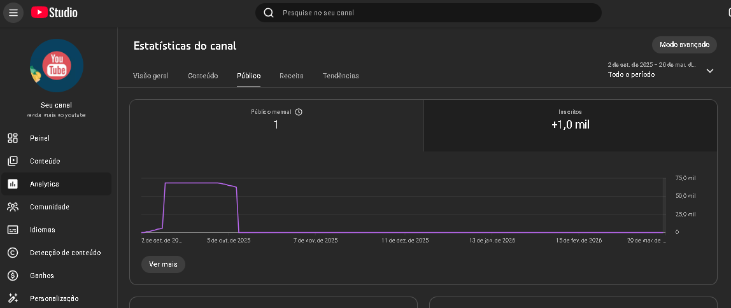Open Conteúdo icon in sidebar
Viewport: 731px width, 308px height.
[x=13, y=161]
